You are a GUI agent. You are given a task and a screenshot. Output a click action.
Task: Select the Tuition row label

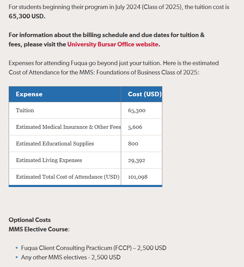coord(25,110)
